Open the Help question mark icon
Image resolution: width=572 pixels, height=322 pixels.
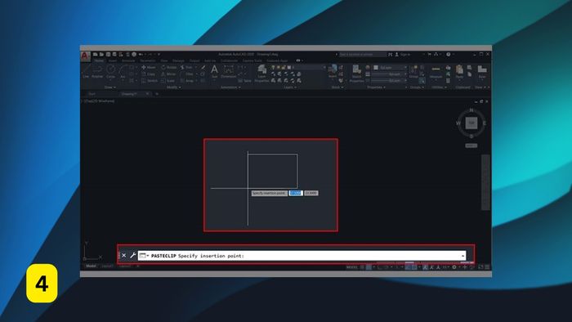(x=449, y=54)
